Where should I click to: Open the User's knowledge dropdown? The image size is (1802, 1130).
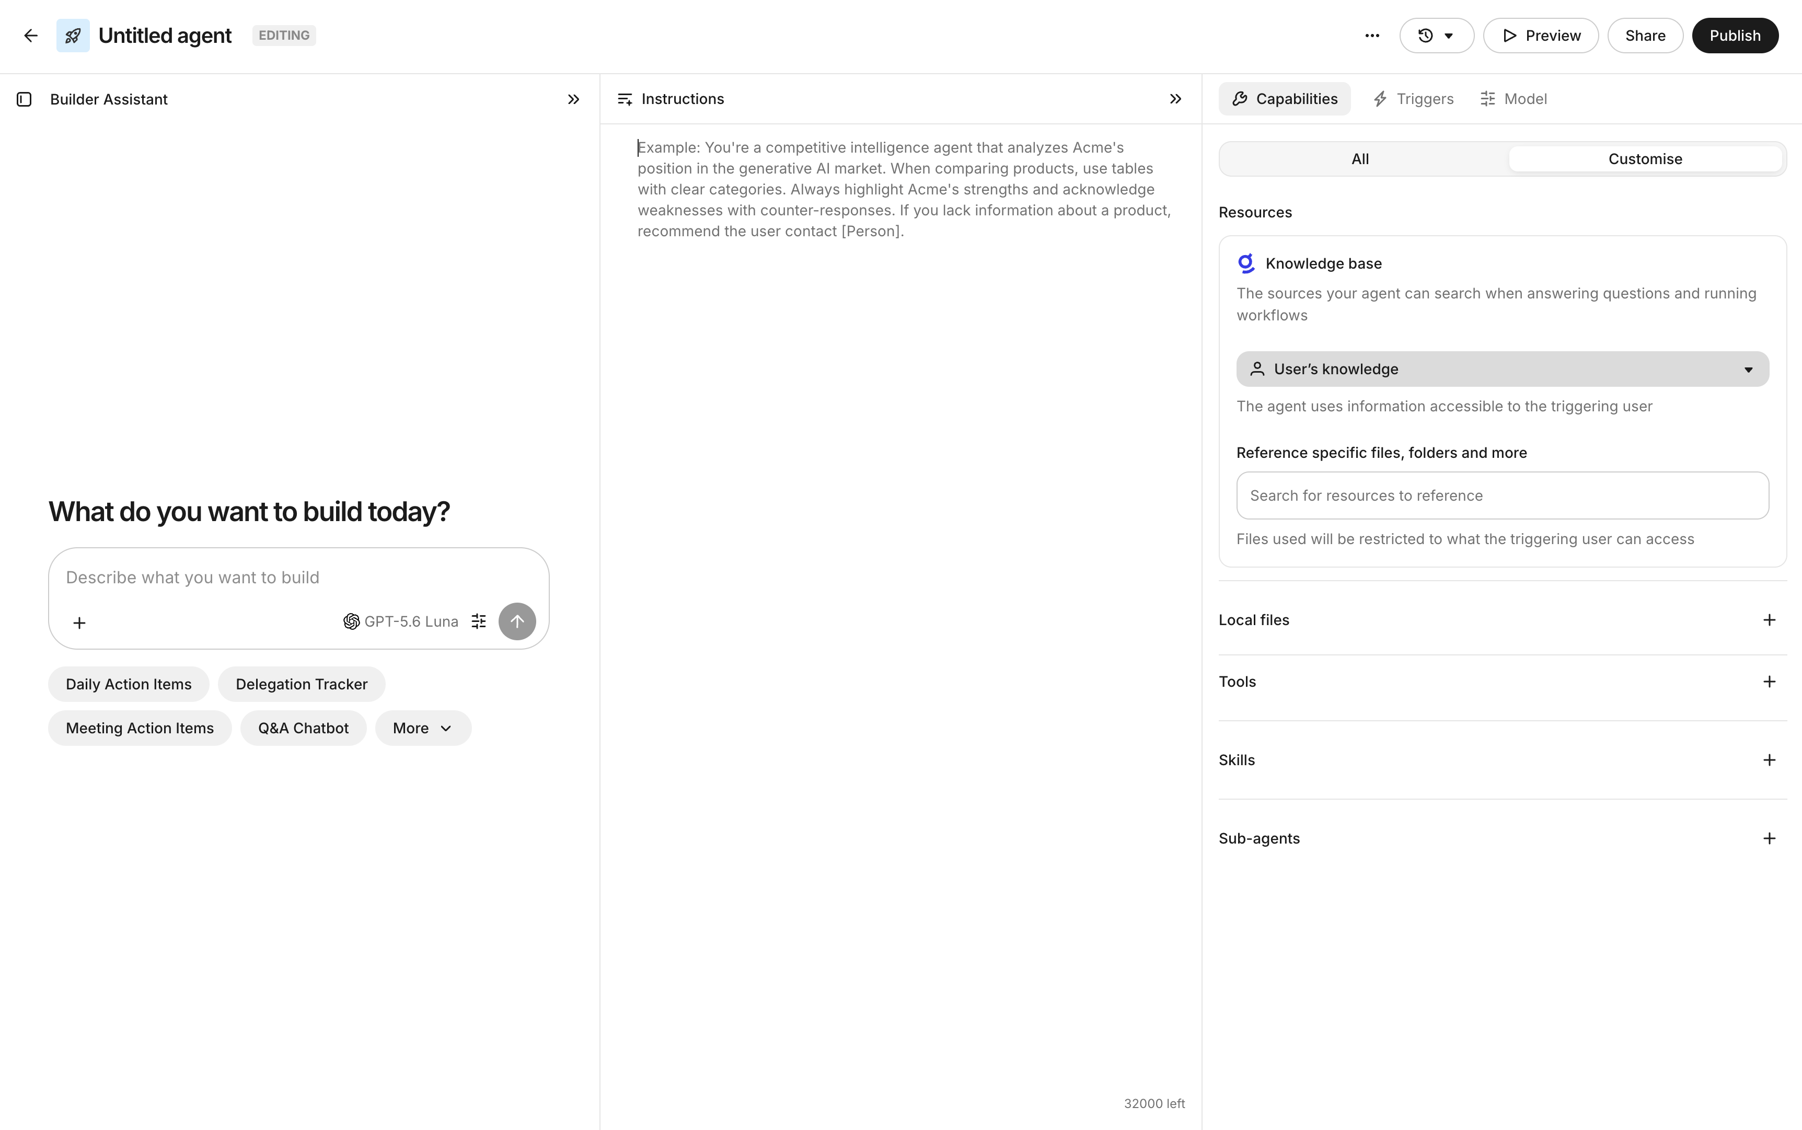(1503, 369)
